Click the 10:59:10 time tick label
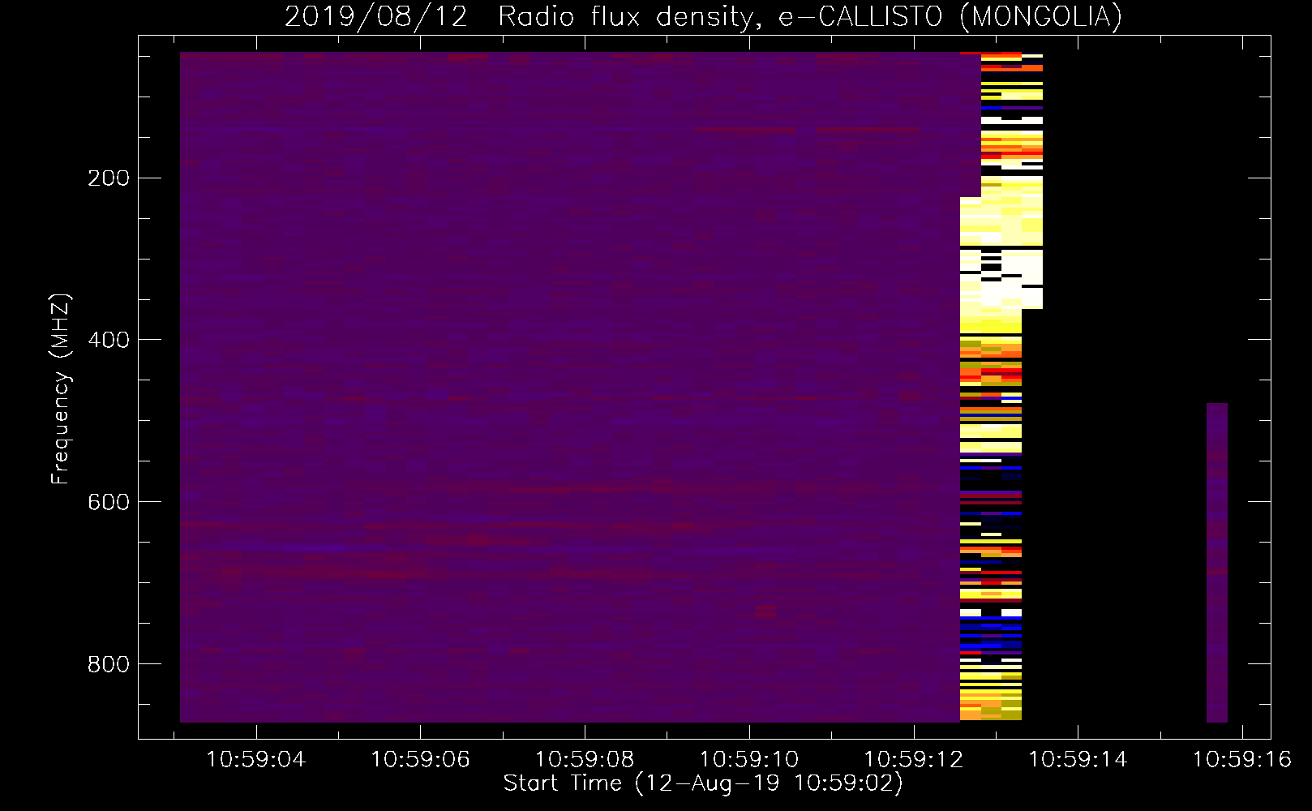1312x811 pixels. click(x=749, y=760)
